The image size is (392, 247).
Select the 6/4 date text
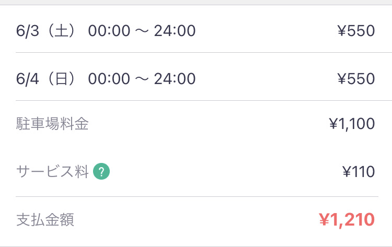coord(28,79)
